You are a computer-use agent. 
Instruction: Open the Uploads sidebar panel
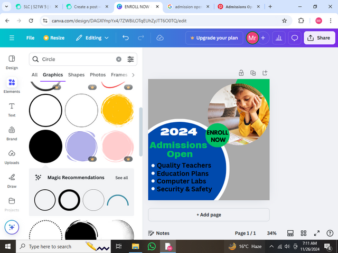(x=12, y=157)
